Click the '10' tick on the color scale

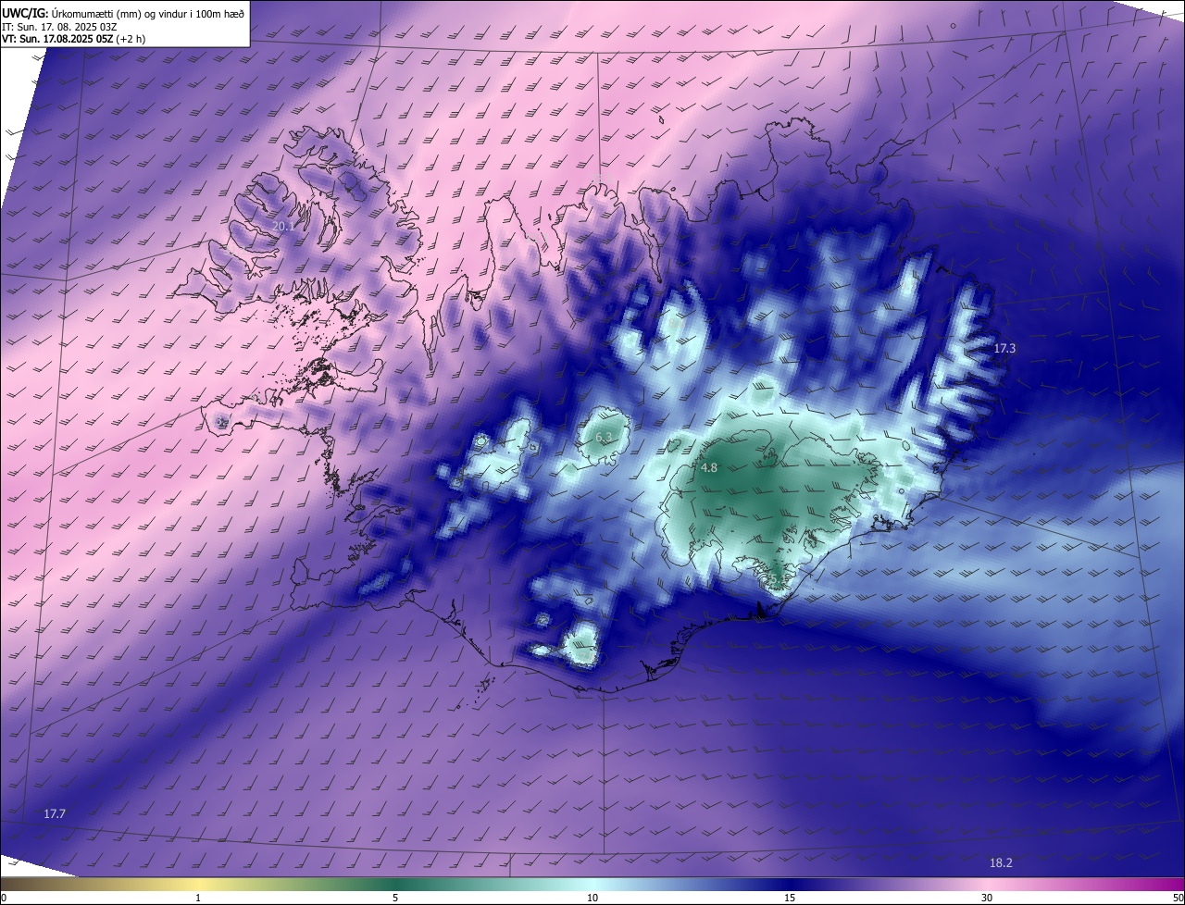pyautogui.click(x=592, y=898)
